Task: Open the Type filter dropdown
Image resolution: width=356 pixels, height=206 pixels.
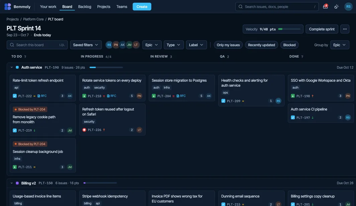Action: (x=173, y=45)
